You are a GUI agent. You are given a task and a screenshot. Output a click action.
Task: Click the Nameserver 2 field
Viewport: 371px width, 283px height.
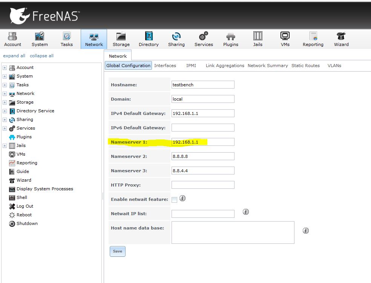point(203,156)
